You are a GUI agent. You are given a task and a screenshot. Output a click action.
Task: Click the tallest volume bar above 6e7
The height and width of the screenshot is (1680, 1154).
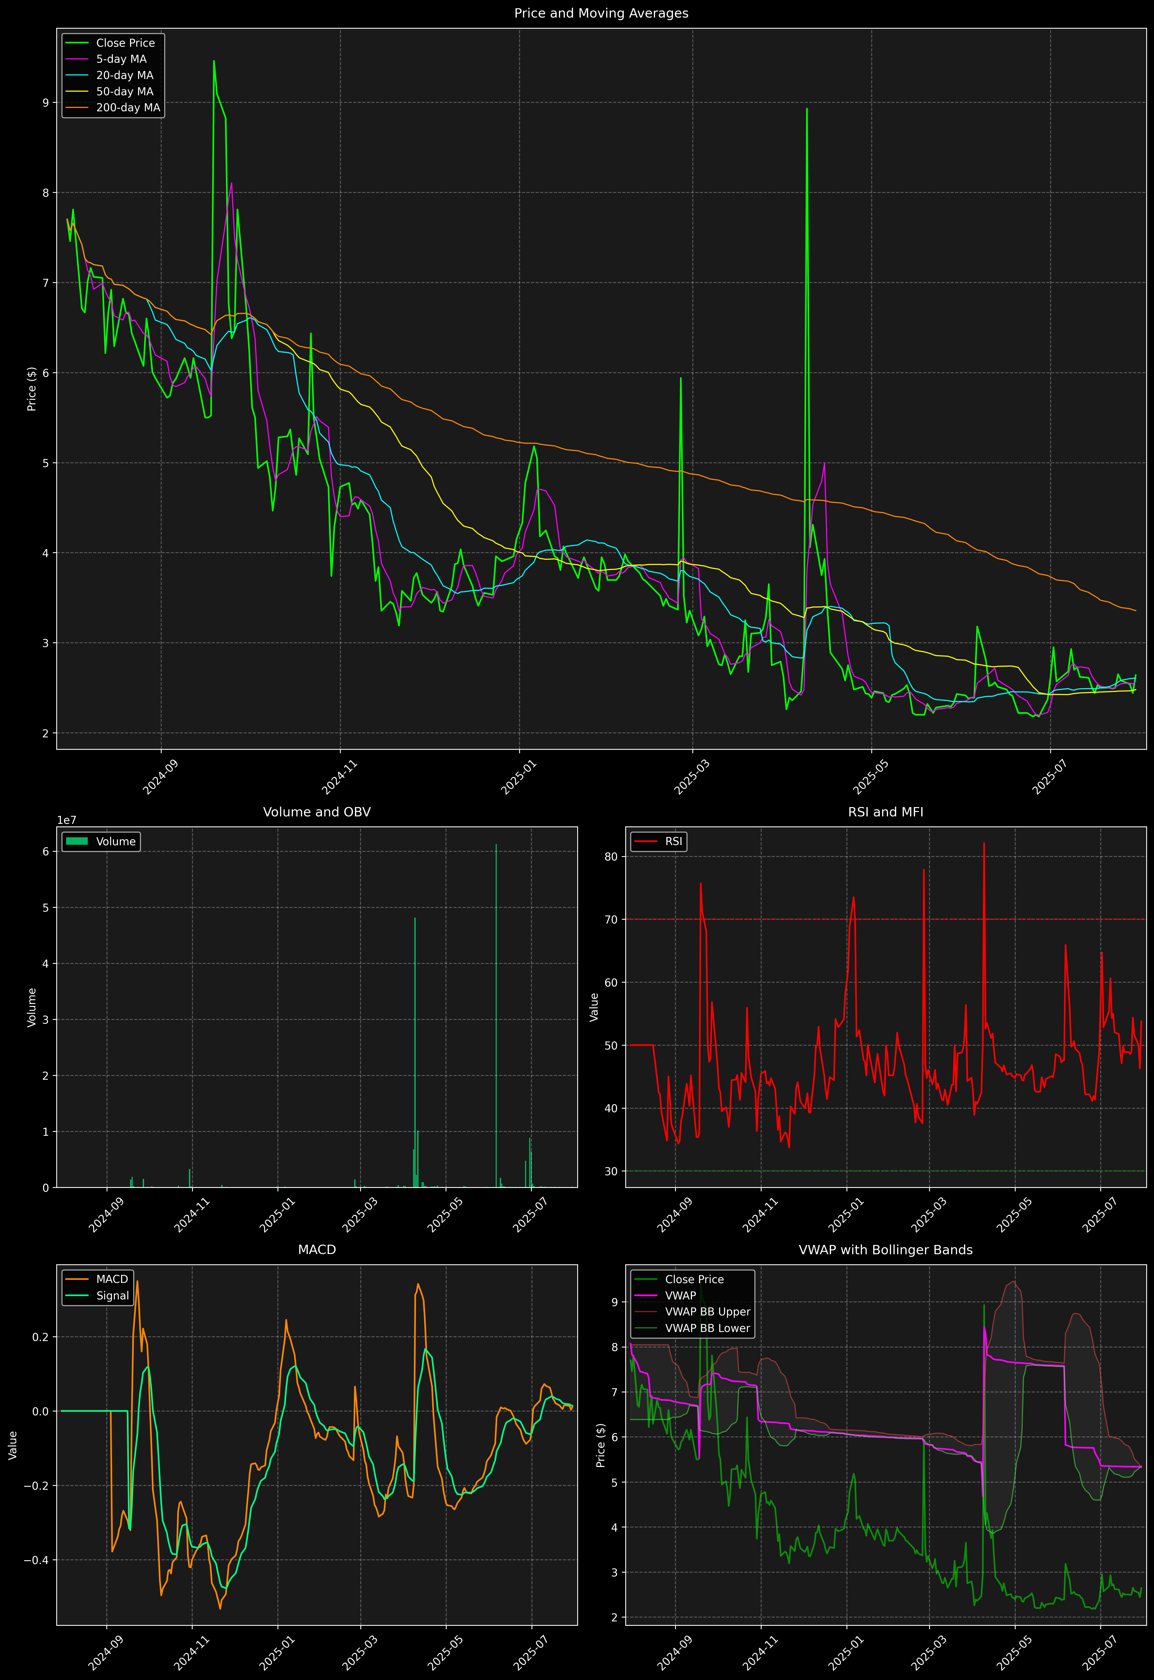click(496, 1016)
